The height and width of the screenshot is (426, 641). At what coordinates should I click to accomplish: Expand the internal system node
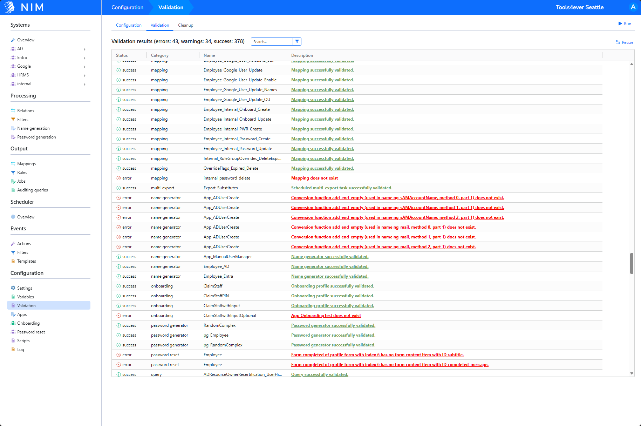[84, 84]
